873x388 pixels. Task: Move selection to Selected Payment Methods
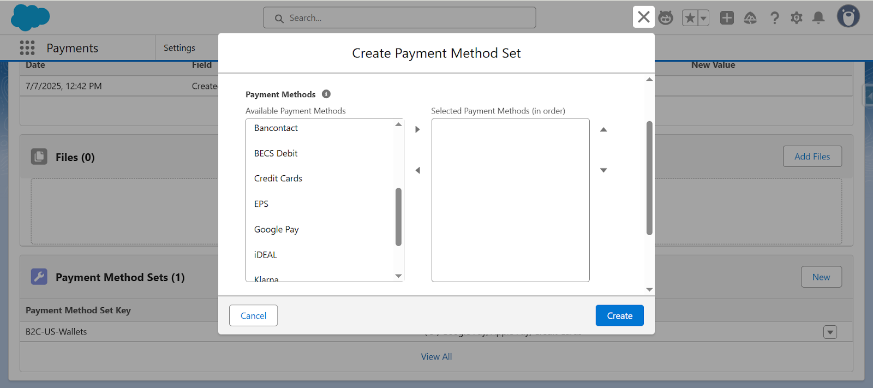click(417, 129)
